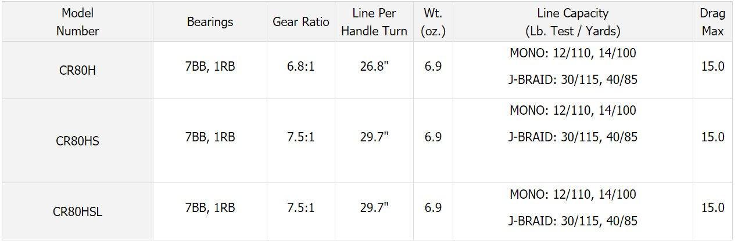The width and height of the screenshot is (738, 241).
Task: Click the 29.7" value in CR80HS row
Action: [374, 137]
